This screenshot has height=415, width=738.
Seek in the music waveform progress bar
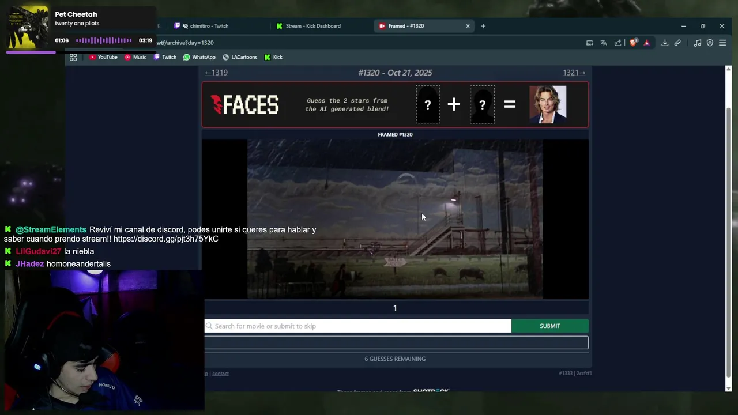pyautogui.click(x=104, y=40)
